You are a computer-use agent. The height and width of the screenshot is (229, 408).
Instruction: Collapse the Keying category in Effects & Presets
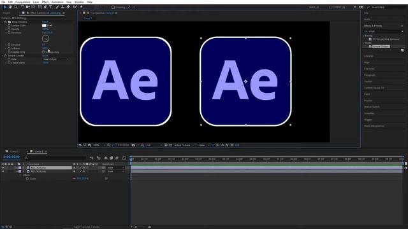click(364, 36)
